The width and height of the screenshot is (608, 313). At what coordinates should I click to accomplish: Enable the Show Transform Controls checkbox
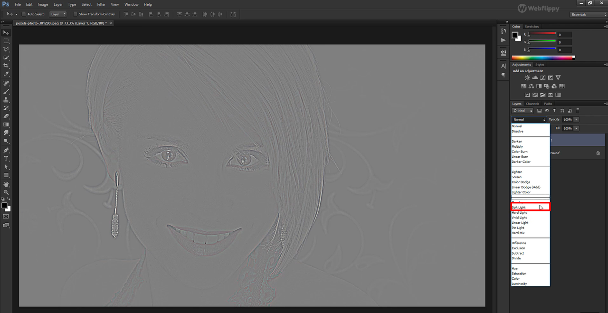(75, 14)
